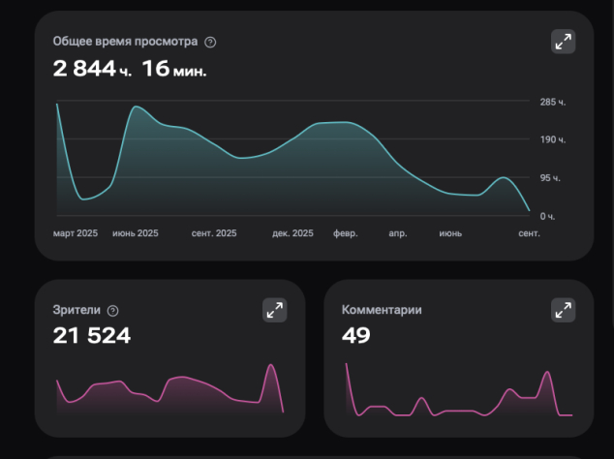The height and width of the screenshot is (459, 614).
Task: Open the help icon beside Зрители
Action: (112, 311)
